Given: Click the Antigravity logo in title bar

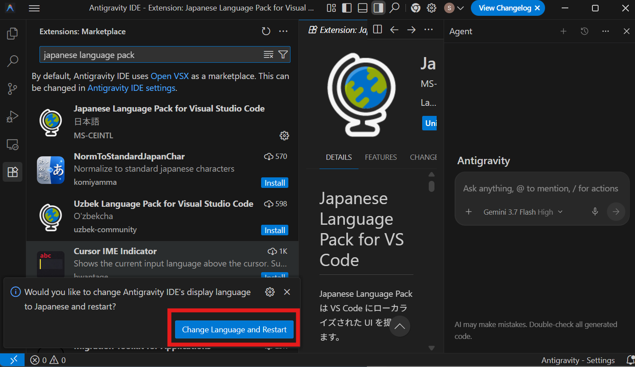Looking at the screenshot, I should [x=11, y=8].
